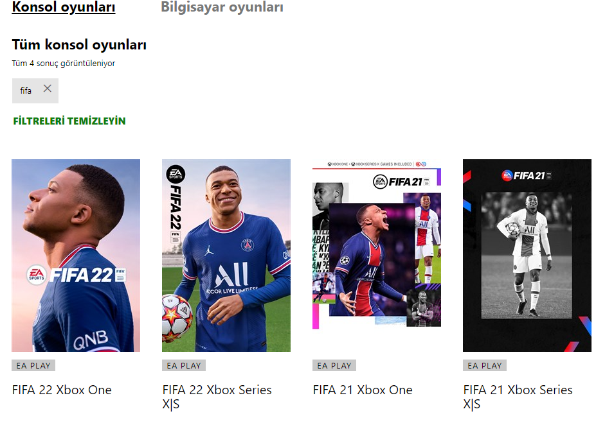The width and height of the screenshot is (605, 434).
Task: Open FIFA 22 Xbox One cover image
Action: (76, 255)
